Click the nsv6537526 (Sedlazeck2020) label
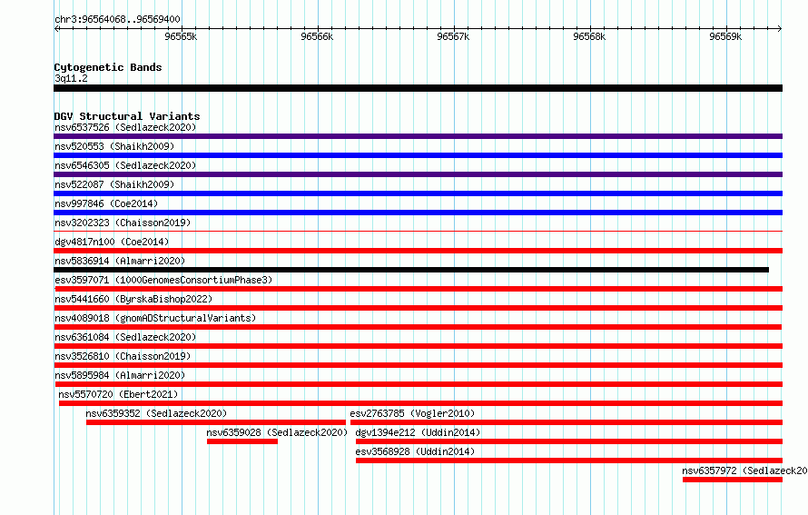This screenshot has width=808, height=515. [125, 127]
